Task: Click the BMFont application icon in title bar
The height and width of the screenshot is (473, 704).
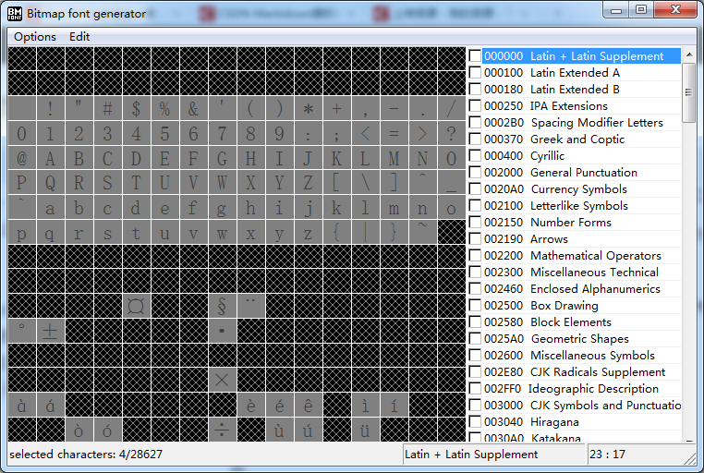Action: [14, 13]
